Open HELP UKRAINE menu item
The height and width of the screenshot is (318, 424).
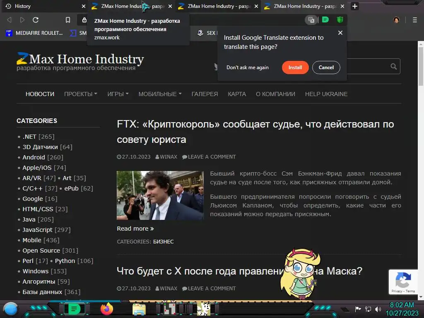(x=326, y=94)
